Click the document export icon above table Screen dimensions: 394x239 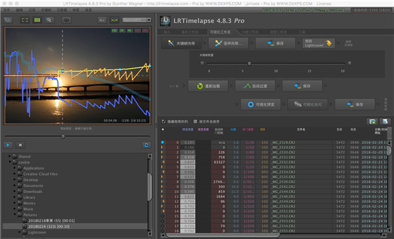pos(385,121)
